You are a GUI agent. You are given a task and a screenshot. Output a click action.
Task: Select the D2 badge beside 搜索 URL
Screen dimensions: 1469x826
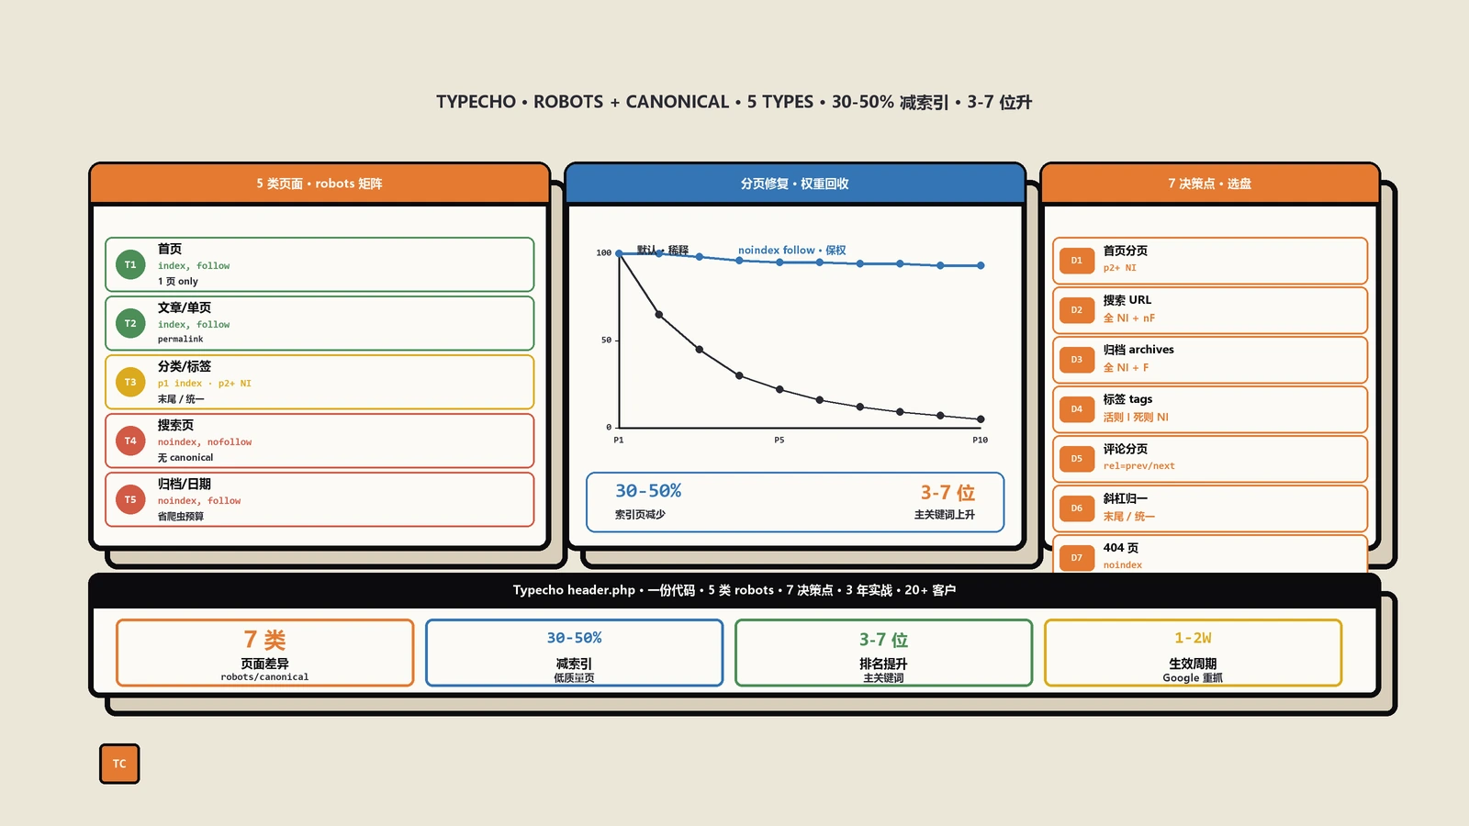pyautogui.click(x=1077, y=310)
